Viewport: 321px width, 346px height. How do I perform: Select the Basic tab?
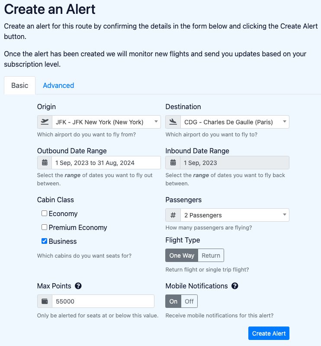tap(20, 85)
